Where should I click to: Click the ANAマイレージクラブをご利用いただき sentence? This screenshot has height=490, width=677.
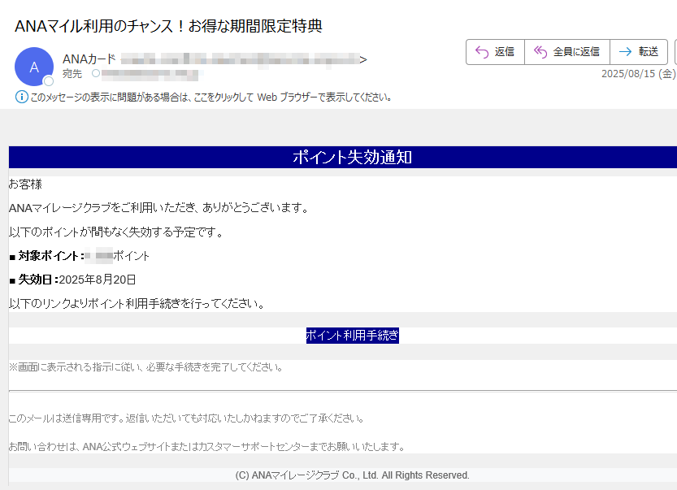(159, 208)
